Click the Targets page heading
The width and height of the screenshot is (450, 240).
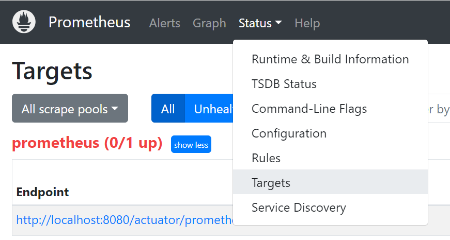pyautogui.click(x=52, y=71)
